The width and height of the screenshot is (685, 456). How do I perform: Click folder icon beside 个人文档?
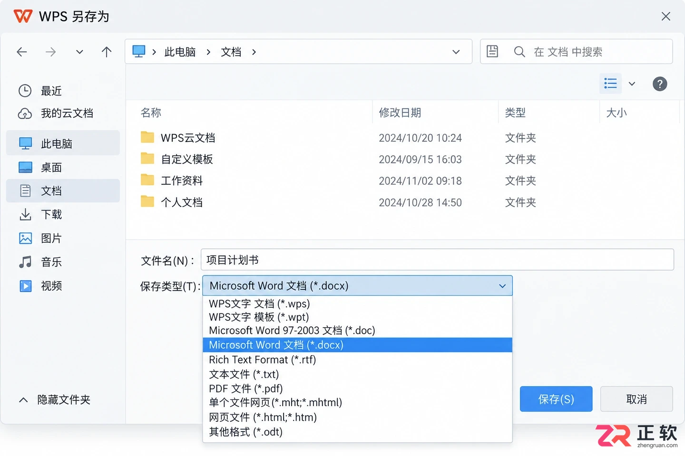pyautogui.click(x=147, y=202)
